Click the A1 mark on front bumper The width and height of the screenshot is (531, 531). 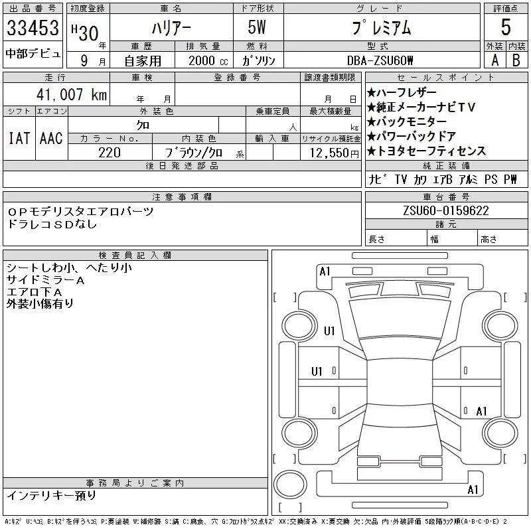(325, 271)
